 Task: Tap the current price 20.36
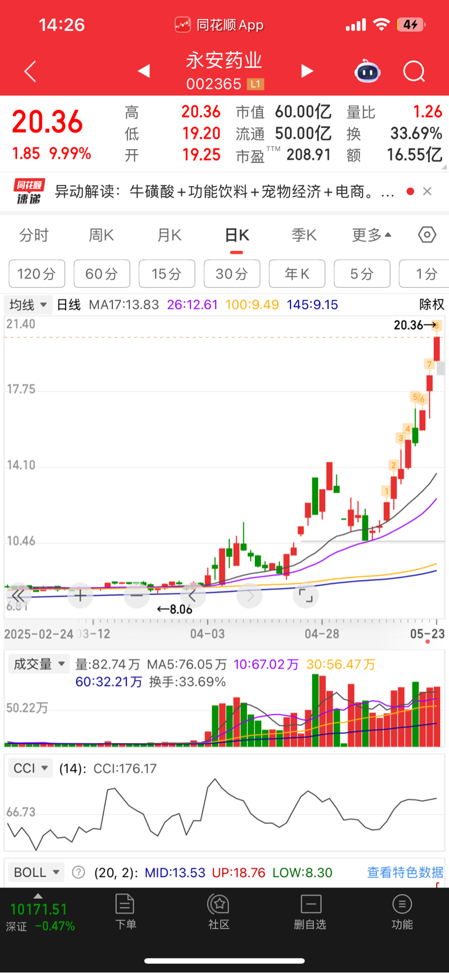[x=47, y=122]
